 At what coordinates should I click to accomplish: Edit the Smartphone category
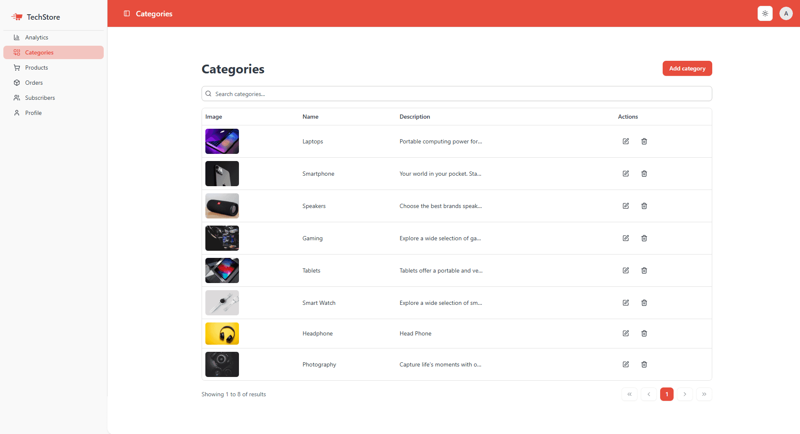pyautogui.click(x=626, y=174)
